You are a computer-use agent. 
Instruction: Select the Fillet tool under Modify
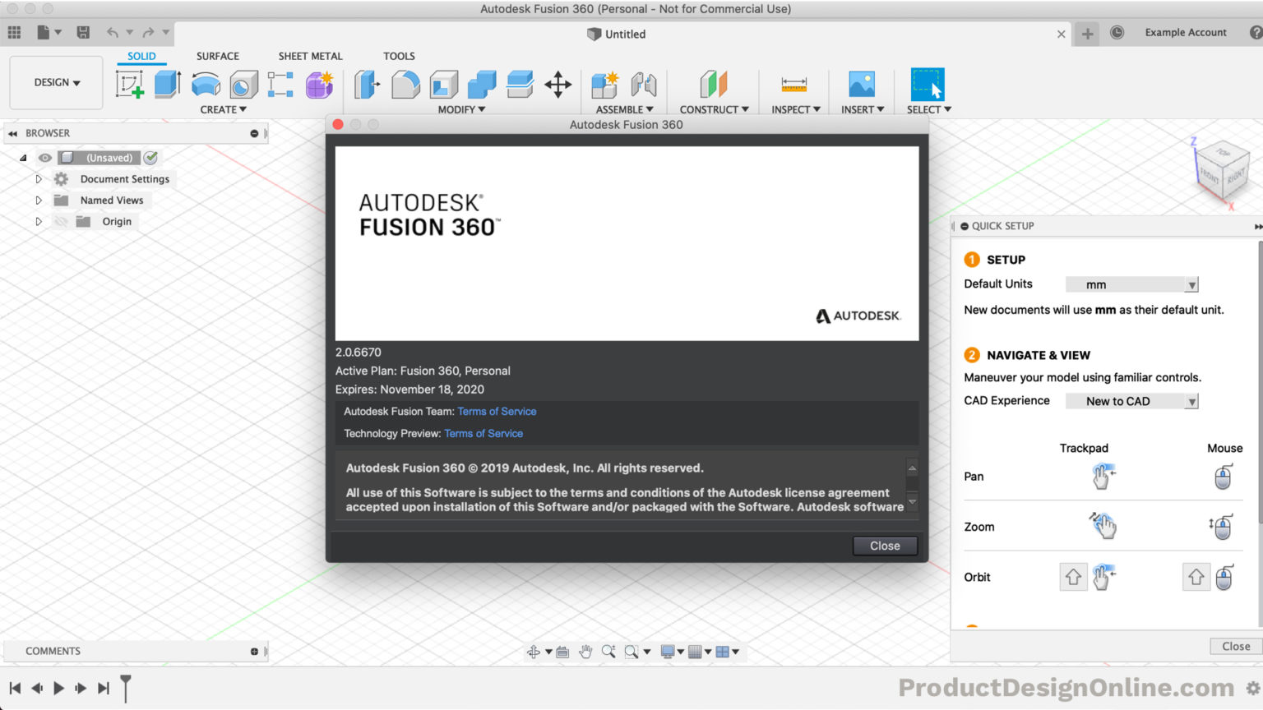(405, 84)
